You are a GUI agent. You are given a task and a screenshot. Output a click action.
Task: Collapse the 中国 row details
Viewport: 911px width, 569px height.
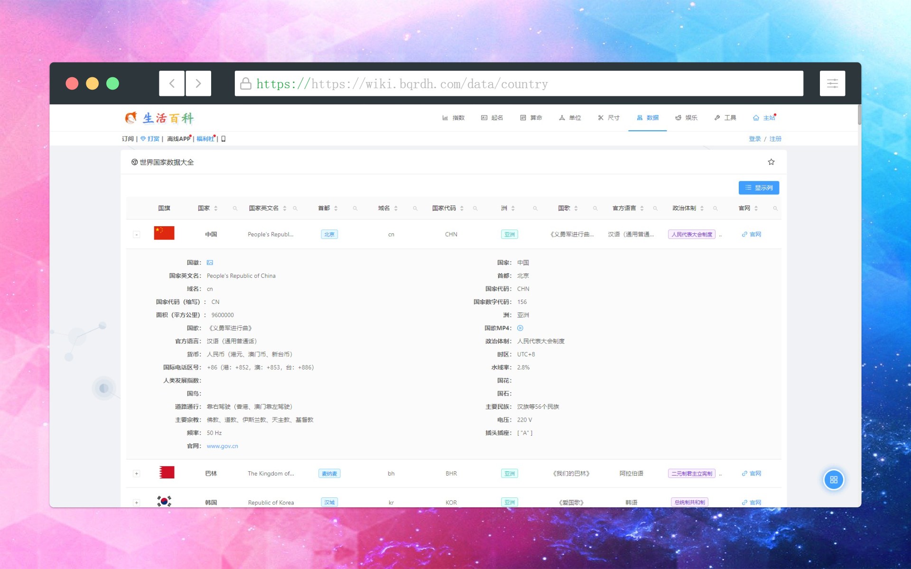tap(136, 234)
